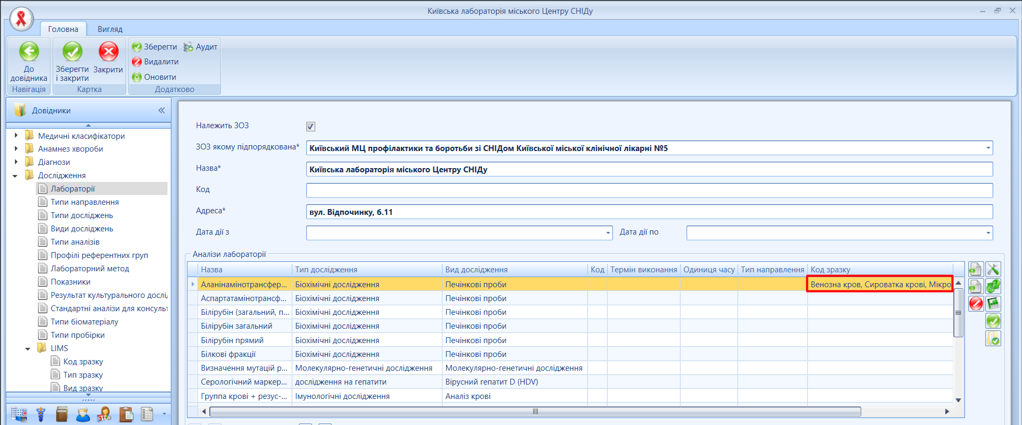The image size is (1022, 425).
Task: Click the green refresh arrows icon
Action: 993,287
